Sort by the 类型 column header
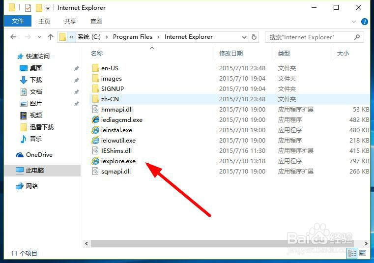The width and height of the screenshot is (374, 263). pos(284,53)
